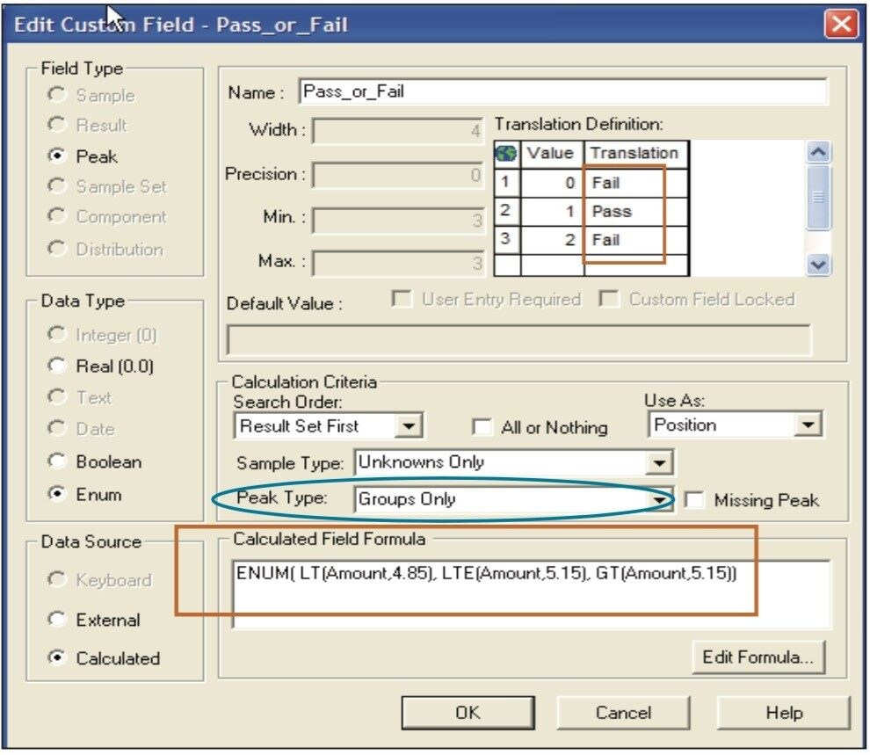Click inside the Calculated Field Formula box
Image resolution: width=870 pixels, height=755 pixels.
click(531, 594)
